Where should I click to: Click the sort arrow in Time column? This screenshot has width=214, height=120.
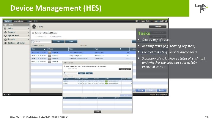click(44, 49)
